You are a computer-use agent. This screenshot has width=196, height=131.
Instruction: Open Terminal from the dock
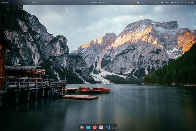click(101, 127)
